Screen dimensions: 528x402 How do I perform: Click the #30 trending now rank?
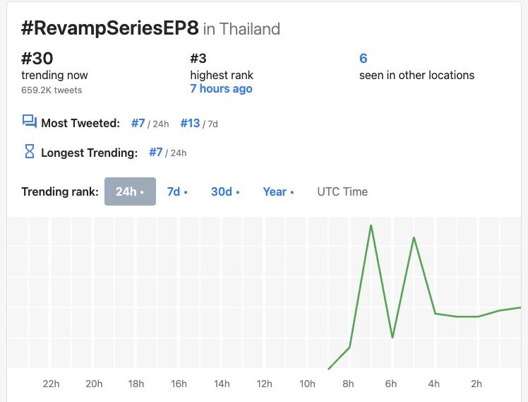tap(37, 59)
